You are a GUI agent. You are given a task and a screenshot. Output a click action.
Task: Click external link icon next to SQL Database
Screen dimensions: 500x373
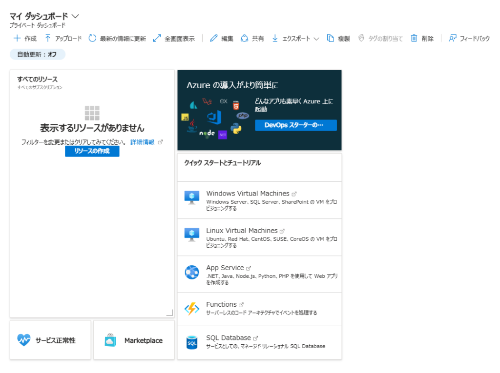[255, 338]
